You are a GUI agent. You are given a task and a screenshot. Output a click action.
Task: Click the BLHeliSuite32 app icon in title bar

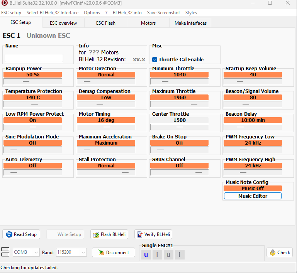[5, 3]
